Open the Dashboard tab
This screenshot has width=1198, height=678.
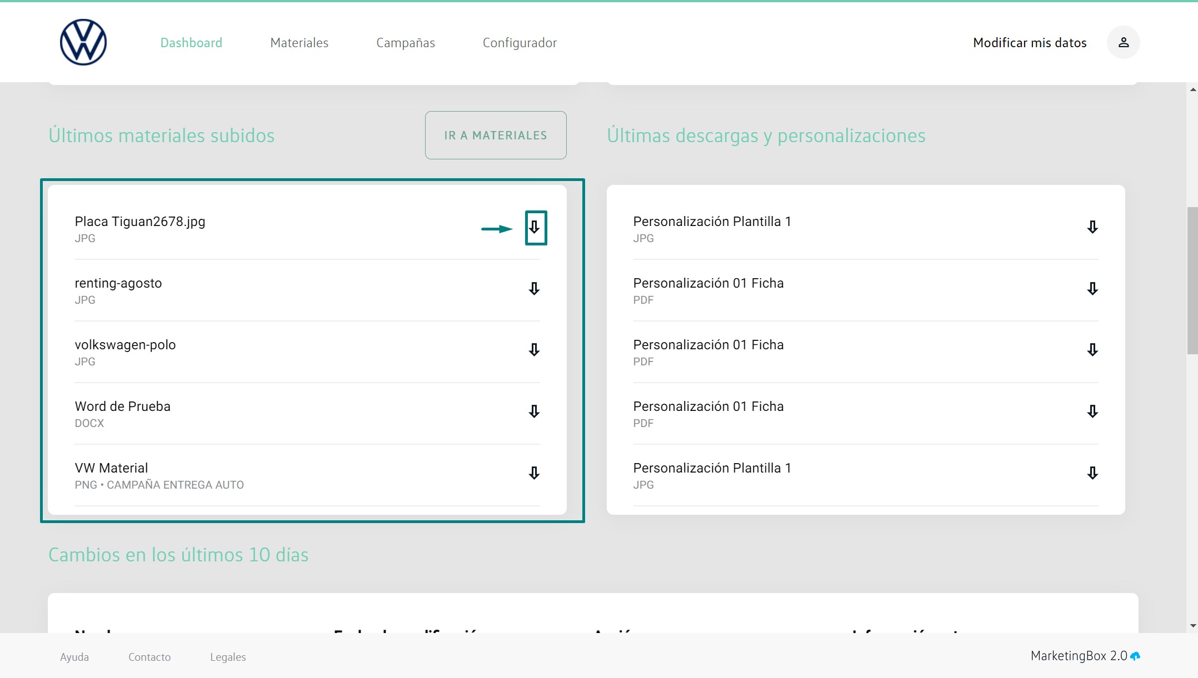click(191, 43)
